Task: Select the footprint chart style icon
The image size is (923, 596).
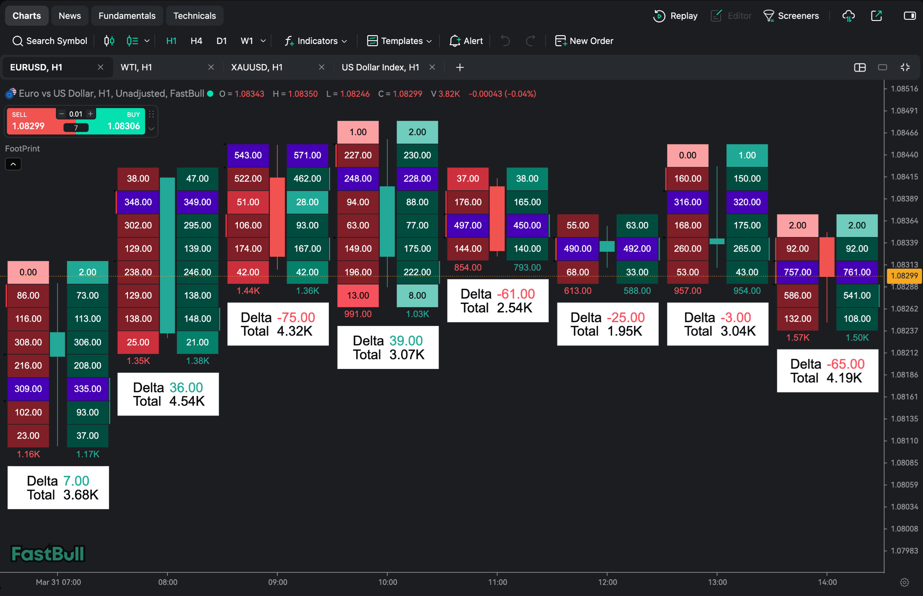Action: (x=132, y=41)
